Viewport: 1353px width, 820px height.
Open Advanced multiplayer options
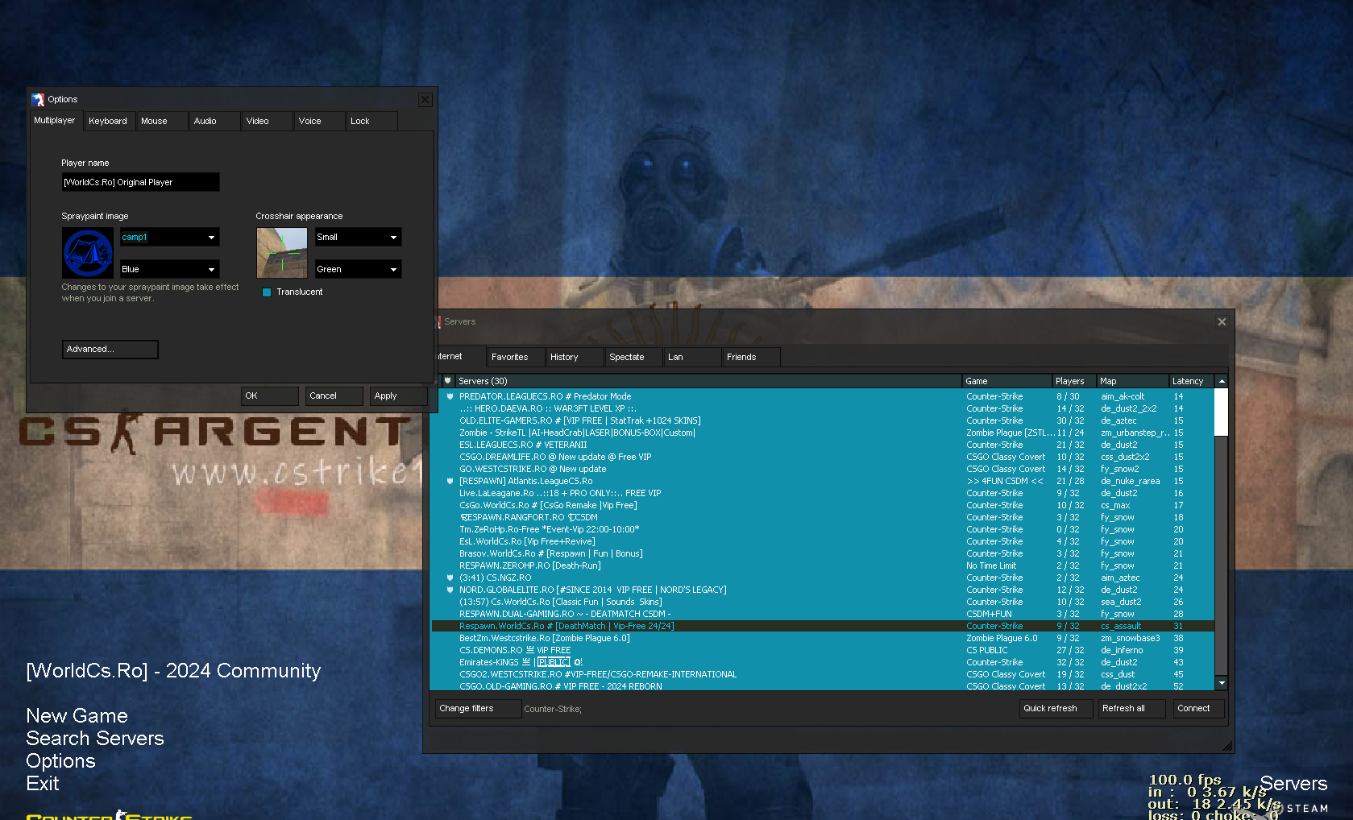coord(110,349)
